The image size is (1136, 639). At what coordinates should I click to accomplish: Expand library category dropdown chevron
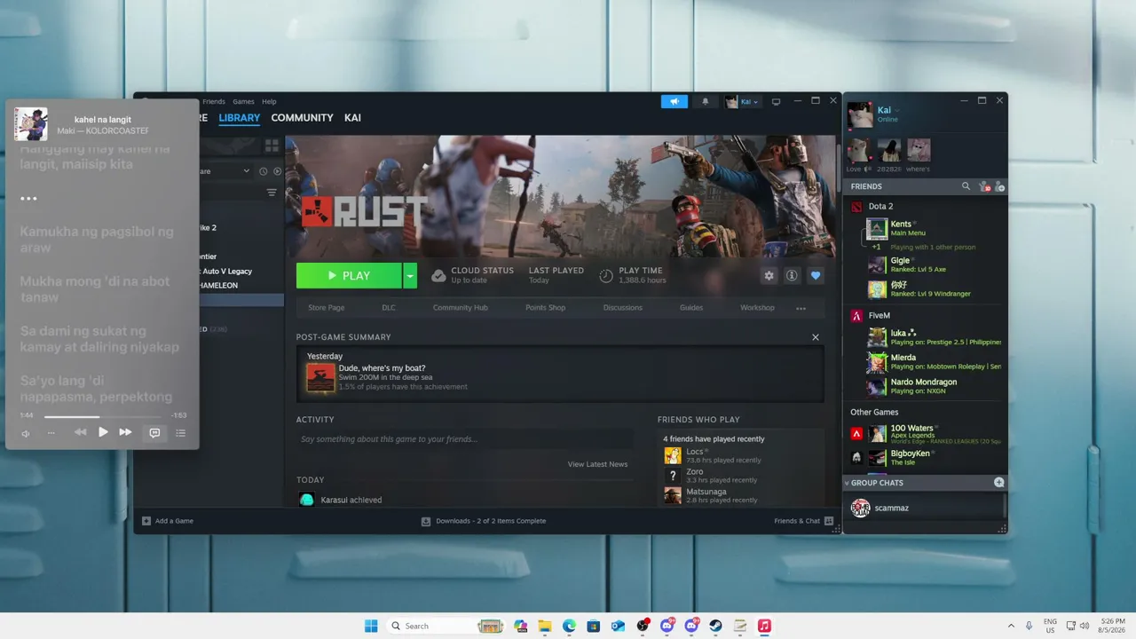tap(247, 171)
